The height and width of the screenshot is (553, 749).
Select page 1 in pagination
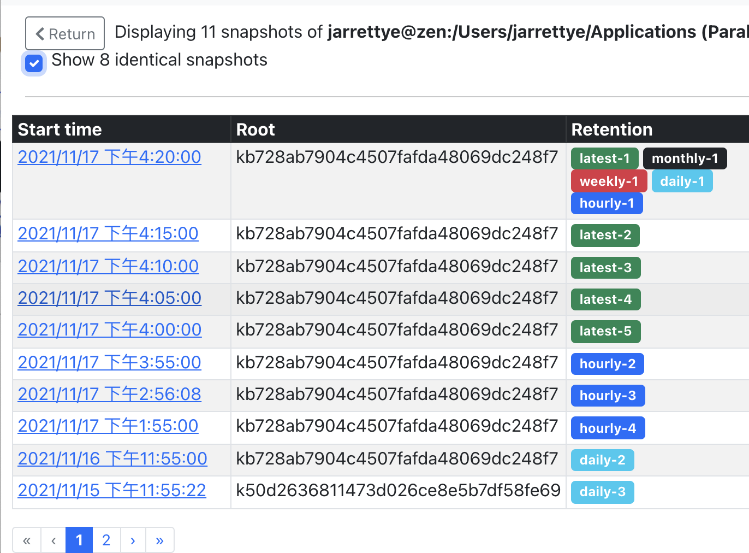point(79,540)
